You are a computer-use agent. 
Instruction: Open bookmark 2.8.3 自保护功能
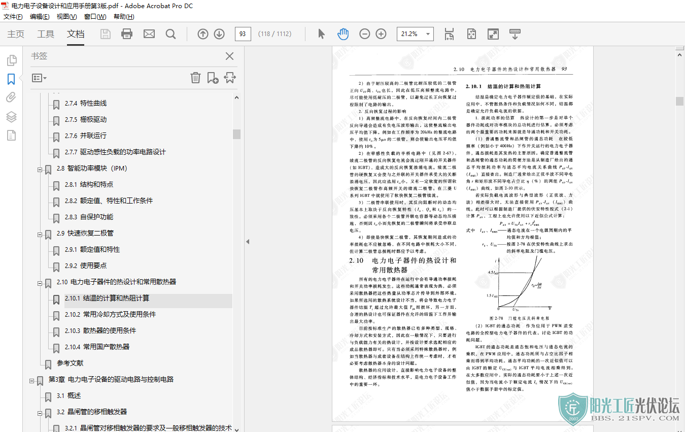pyautogui.click(x=89, y=217)
